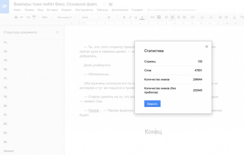Go to outline heading 17
This screenshot has height=155, width=244.
(6, 79)
